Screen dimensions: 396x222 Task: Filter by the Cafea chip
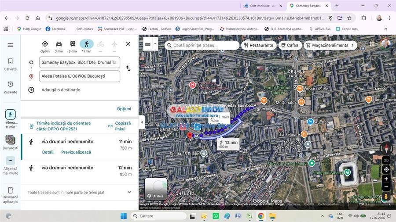click(290, 45)
